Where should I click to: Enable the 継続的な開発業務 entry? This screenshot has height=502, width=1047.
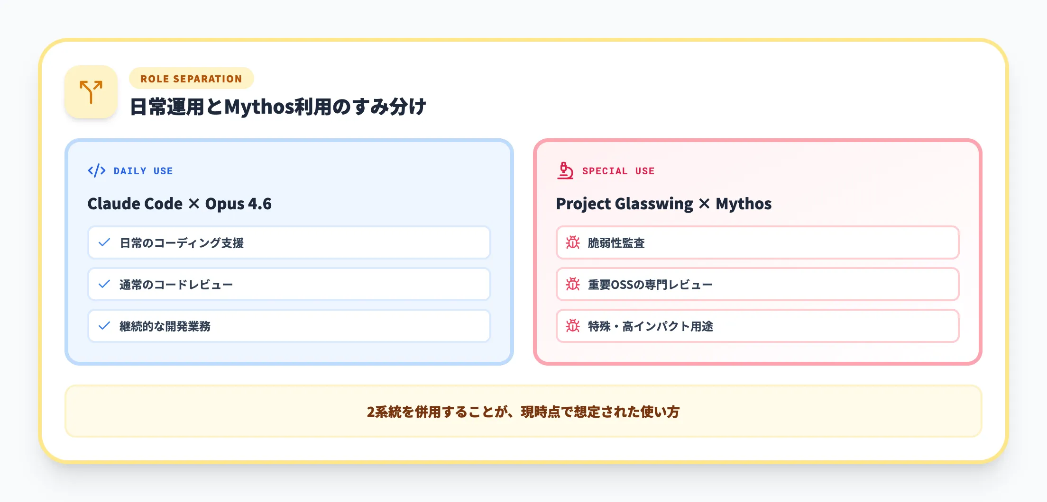click(x=288, y=326)
